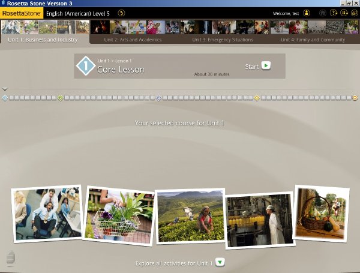
Task: Click the first activity square after Lesson 3 diamond
Action: tap(164, 98)
